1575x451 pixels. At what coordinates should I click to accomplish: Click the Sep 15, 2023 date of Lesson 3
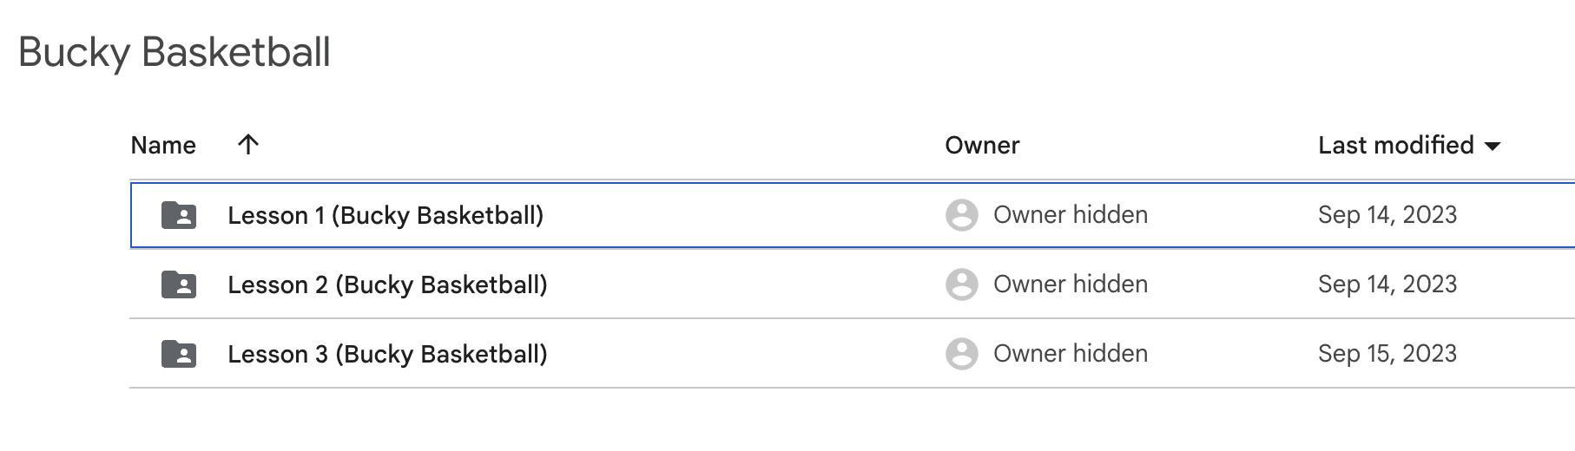pos(1387,354)
